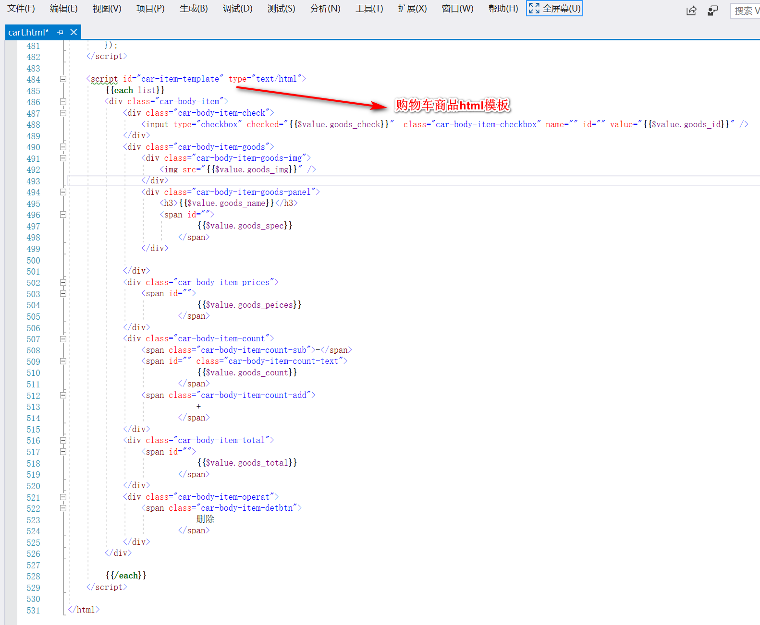Collapse car-body-item-goods div at line 490
This screenshot has height=625, width=760.
(63, 147)
